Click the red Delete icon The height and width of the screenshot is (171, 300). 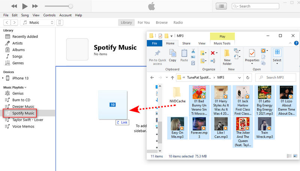213,53
